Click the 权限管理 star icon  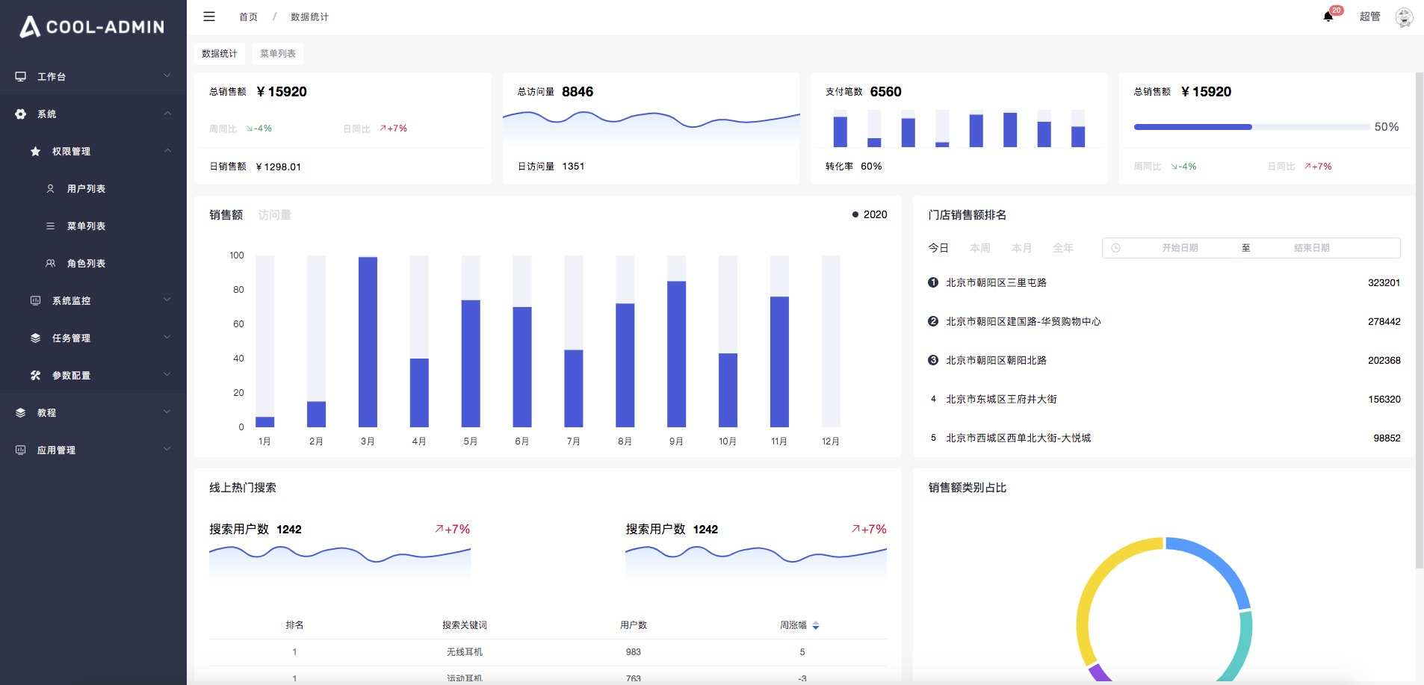[35, 151]
